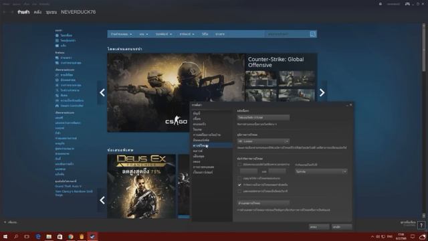This screenshot has height=241, width=428.
Task: Select Friends in the settings list
Action: pyautogui.click(x=197, y=118)
